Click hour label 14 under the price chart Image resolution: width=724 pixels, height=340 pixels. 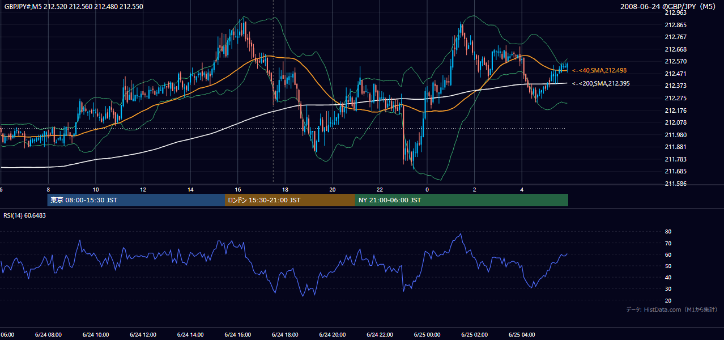click(190, 190)
